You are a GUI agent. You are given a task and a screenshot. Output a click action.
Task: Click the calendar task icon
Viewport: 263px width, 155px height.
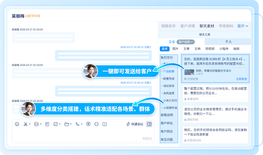[x=55, y=124]
